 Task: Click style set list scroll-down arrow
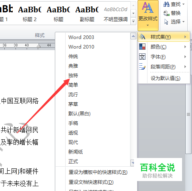pos(133,163)
